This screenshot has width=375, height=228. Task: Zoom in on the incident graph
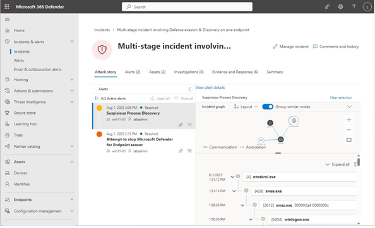[x=349, y=120]
